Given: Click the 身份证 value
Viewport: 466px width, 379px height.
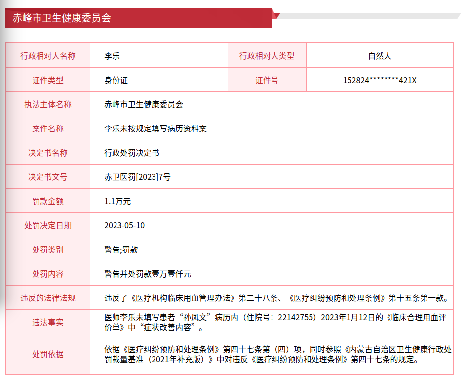Looking at the screenshot, I should [116, 80].
